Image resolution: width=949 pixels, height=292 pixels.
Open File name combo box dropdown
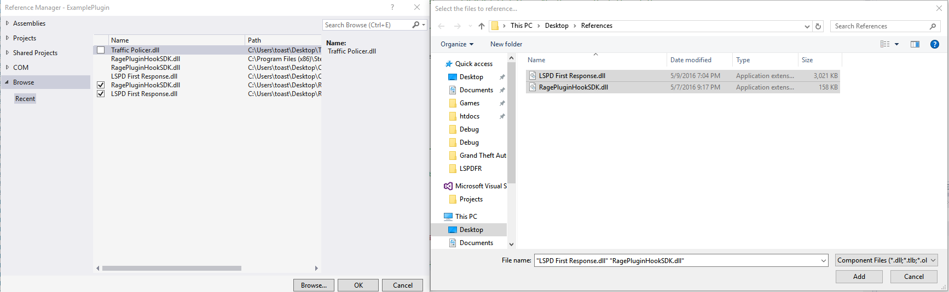pyautogui.click(x=824, y=261)
